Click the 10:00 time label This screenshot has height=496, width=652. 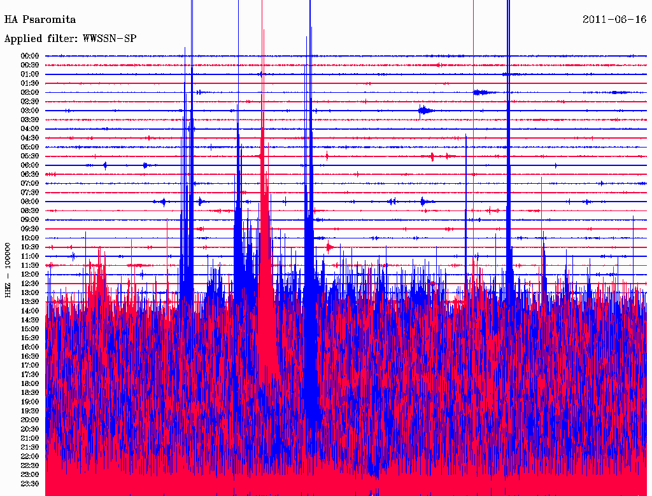tap(30, 238)
